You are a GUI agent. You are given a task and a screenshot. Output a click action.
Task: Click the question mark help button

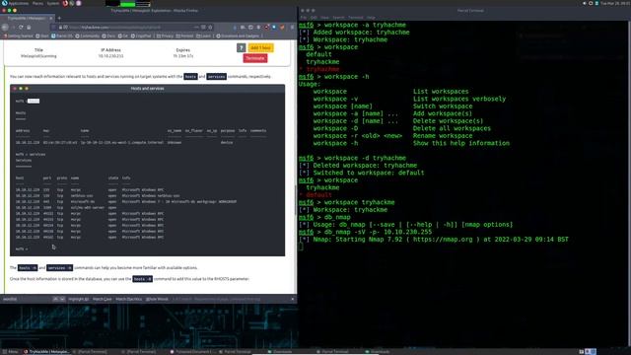pos(241,48)
